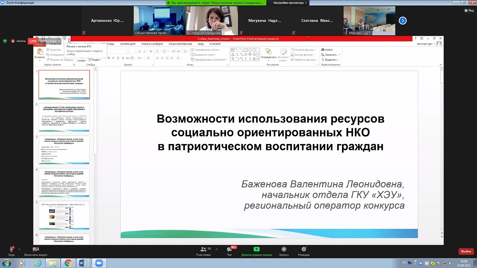Image resolution: width=477 pixels, height=268 pixels.
Task: Expand the shapes gallery more arrow
Action: [258, 59]
